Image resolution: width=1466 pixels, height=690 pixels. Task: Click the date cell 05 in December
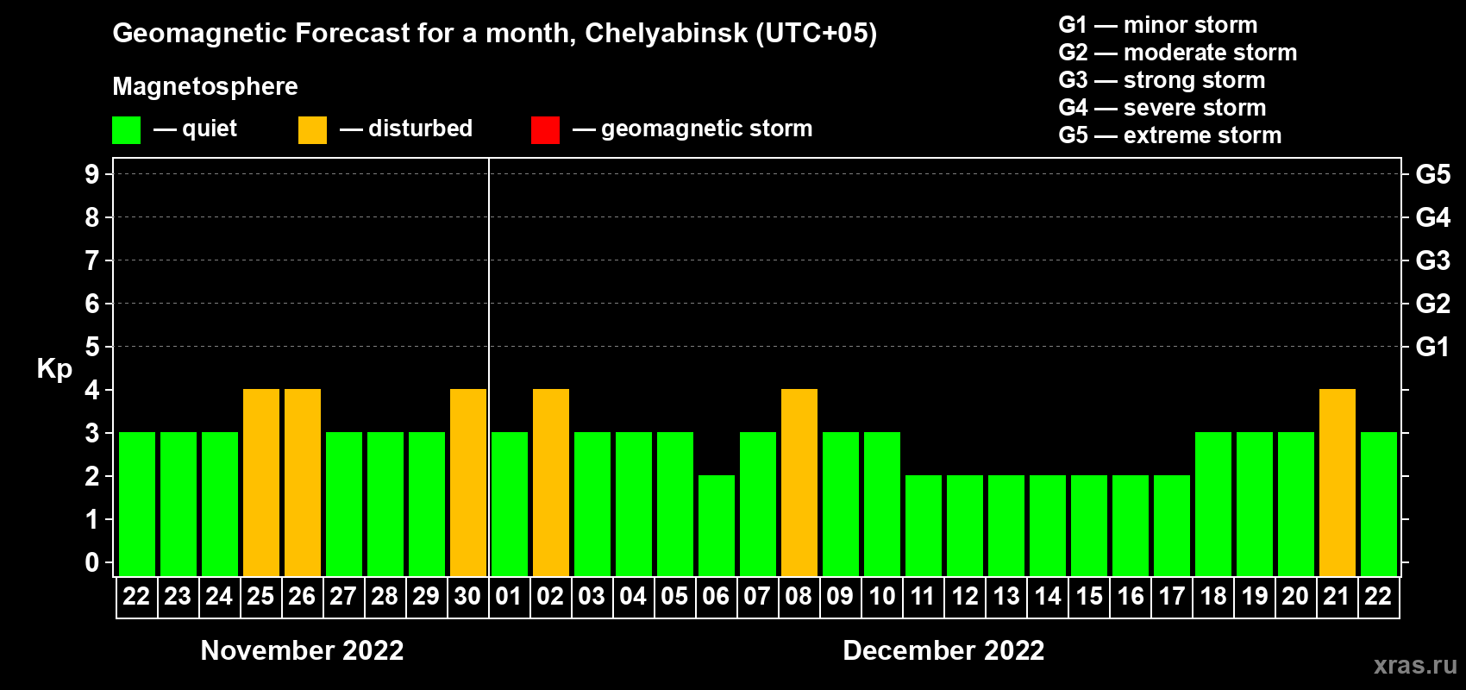(x=674, y=597)
